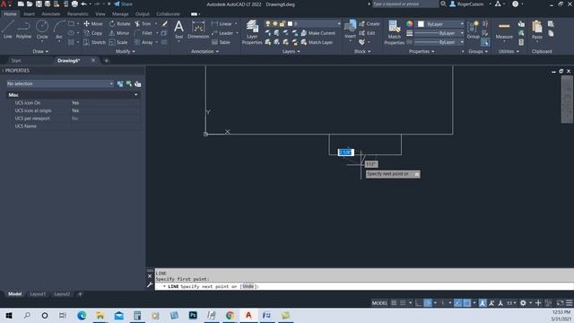Click the RogerCusson account link
The width and height of the screenshot is (574, 323).
pyautogui.click(x=466, y=4)
